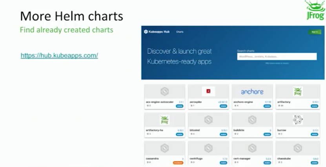326x167 pixels.
Task: Click version 1.7.3 on centrifugo card
Action: coord(225,159)
